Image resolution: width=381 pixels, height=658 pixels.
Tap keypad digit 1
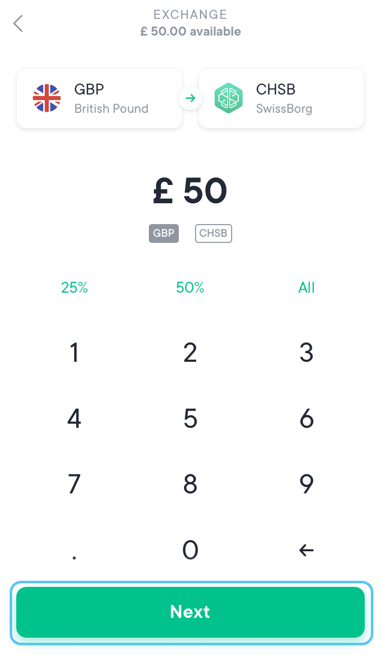coord(74,353)
